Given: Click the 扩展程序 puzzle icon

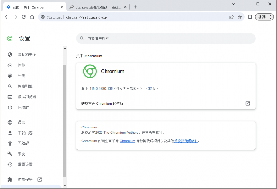Looking at the screenshot, I should pyautogui.click(x=10, y=179).
